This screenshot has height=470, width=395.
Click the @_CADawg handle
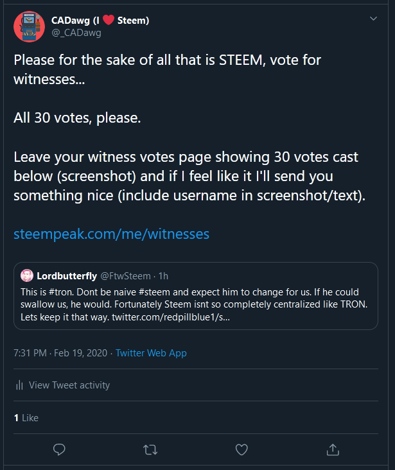tap(76, 33)
